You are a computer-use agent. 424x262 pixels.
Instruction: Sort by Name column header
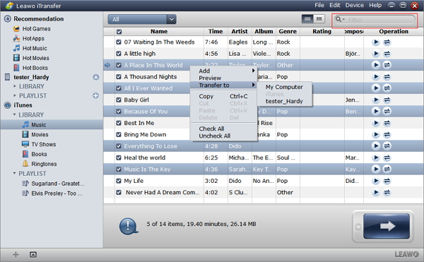pyautogui.click(x=159, y=31)
